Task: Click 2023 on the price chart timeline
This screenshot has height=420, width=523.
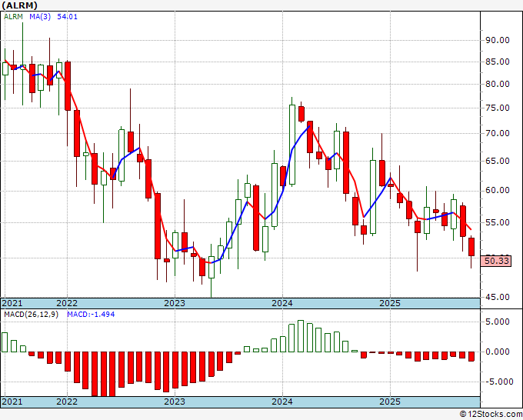Action: tap(175, 303)
